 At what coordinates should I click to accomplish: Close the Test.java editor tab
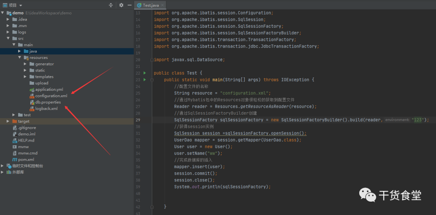[162, 5]
